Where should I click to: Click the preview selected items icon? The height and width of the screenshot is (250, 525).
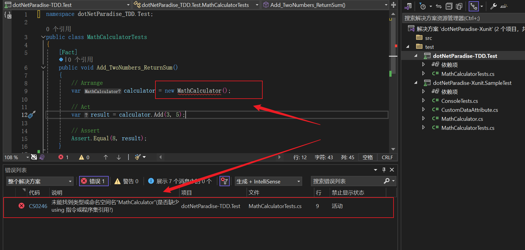click(x=504, y=6)
